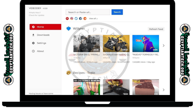Click the VIDEODER v1.0.9 app title
Viewport: 195px width, 109px height.
[38, 8]
